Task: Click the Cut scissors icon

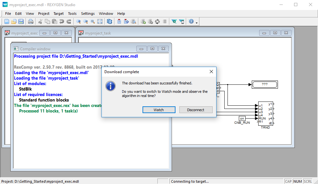Action: click(40, 22)
